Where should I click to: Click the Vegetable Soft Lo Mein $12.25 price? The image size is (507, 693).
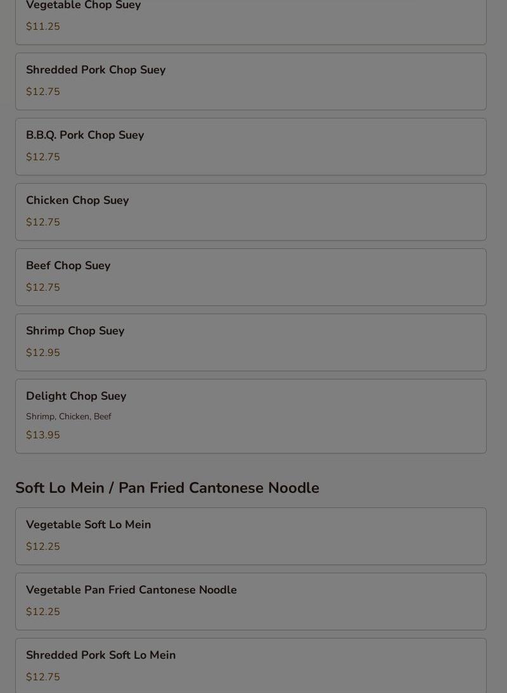[43, 546]
